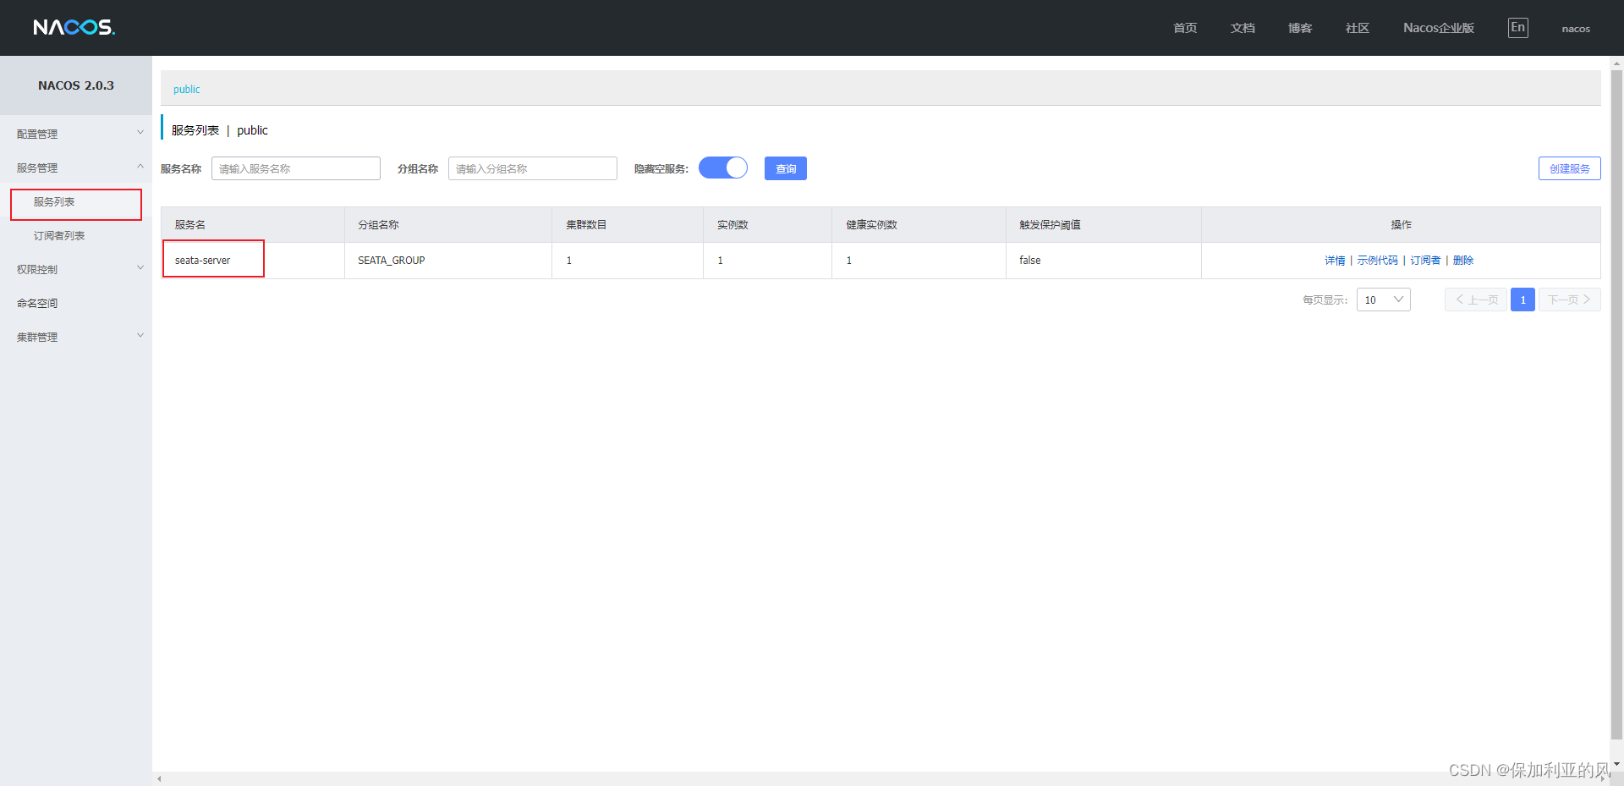Click the vertical scrollbar

(x=1616, y=406)
